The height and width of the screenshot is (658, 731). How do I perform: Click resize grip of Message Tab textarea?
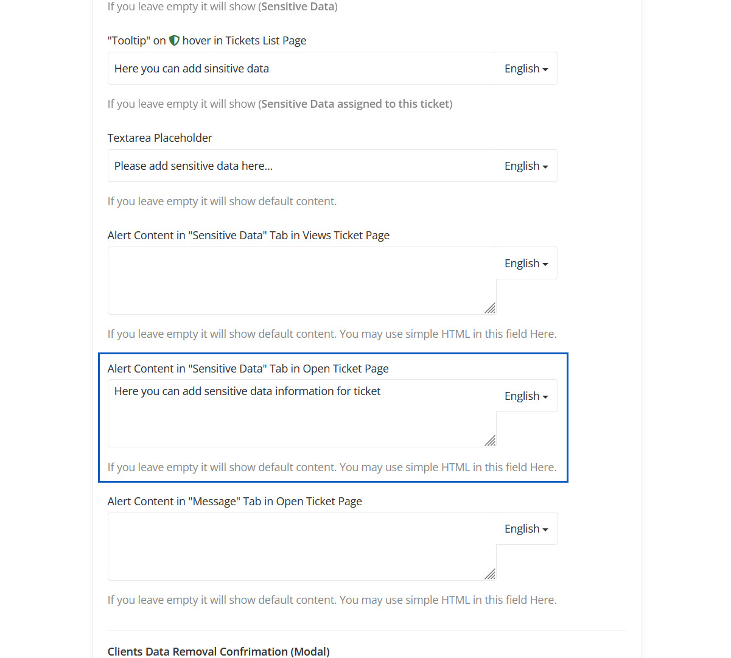pyautogui.click(x=491, y=574)
